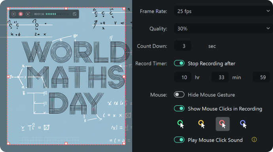Click the info icon beside Play Mouse Click Sound
This screenshot has height=152, width=273.
(254, 140)
